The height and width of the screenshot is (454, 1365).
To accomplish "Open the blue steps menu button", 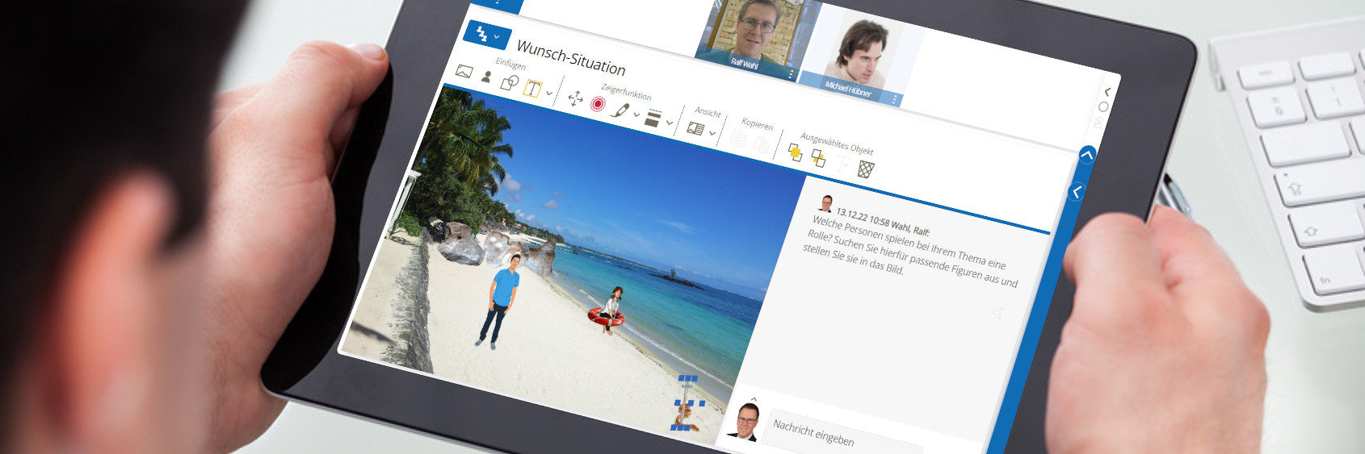I will tap(487, 35).
